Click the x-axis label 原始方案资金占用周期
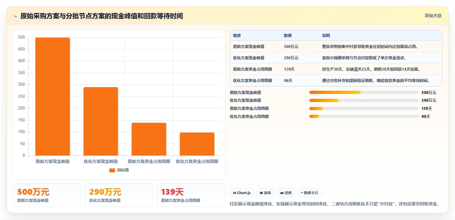 click(x=149, y=161)
